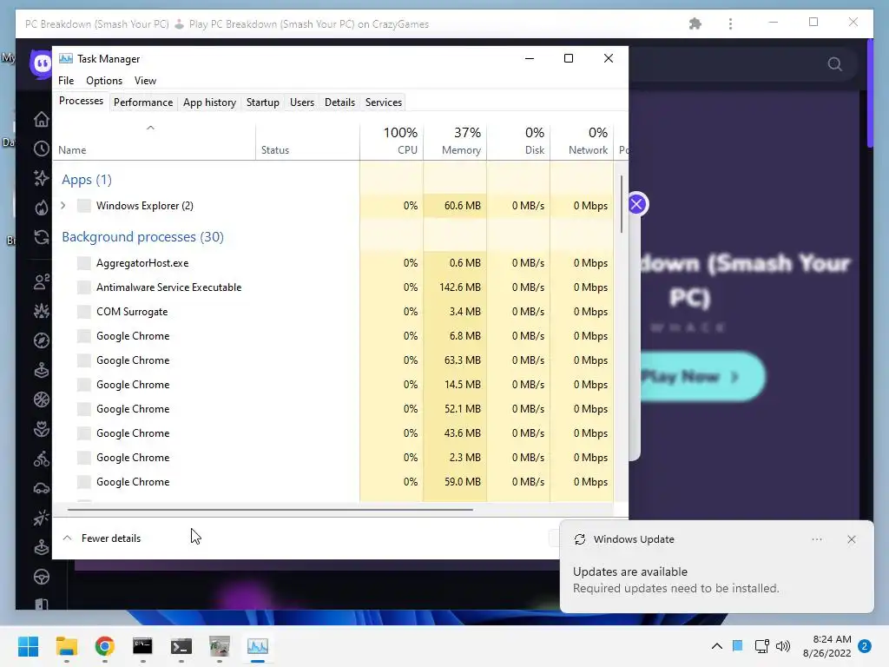
Task: Select the Google Chrome process using 63.3 MB
Action: (333, 360)
